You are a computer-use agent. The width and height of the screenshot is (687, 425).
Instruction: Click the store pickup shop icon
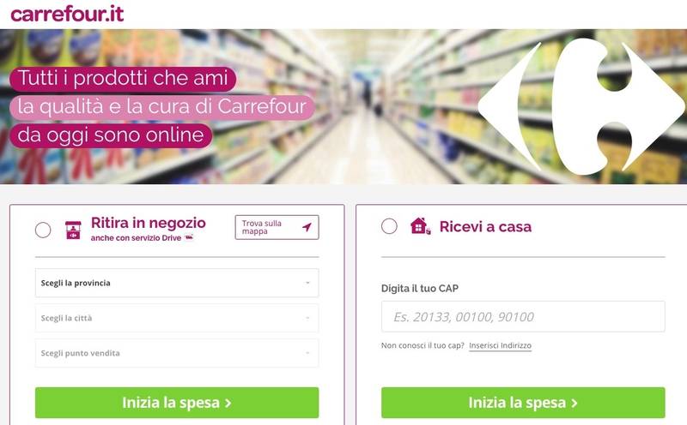(x=73, y=230)
